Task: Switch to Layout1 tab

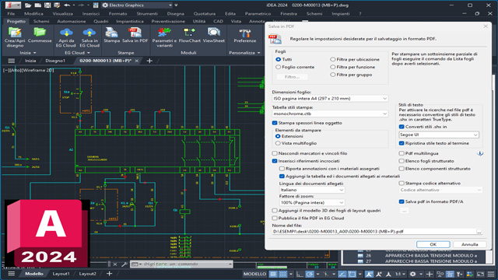Action: [61, 274]
